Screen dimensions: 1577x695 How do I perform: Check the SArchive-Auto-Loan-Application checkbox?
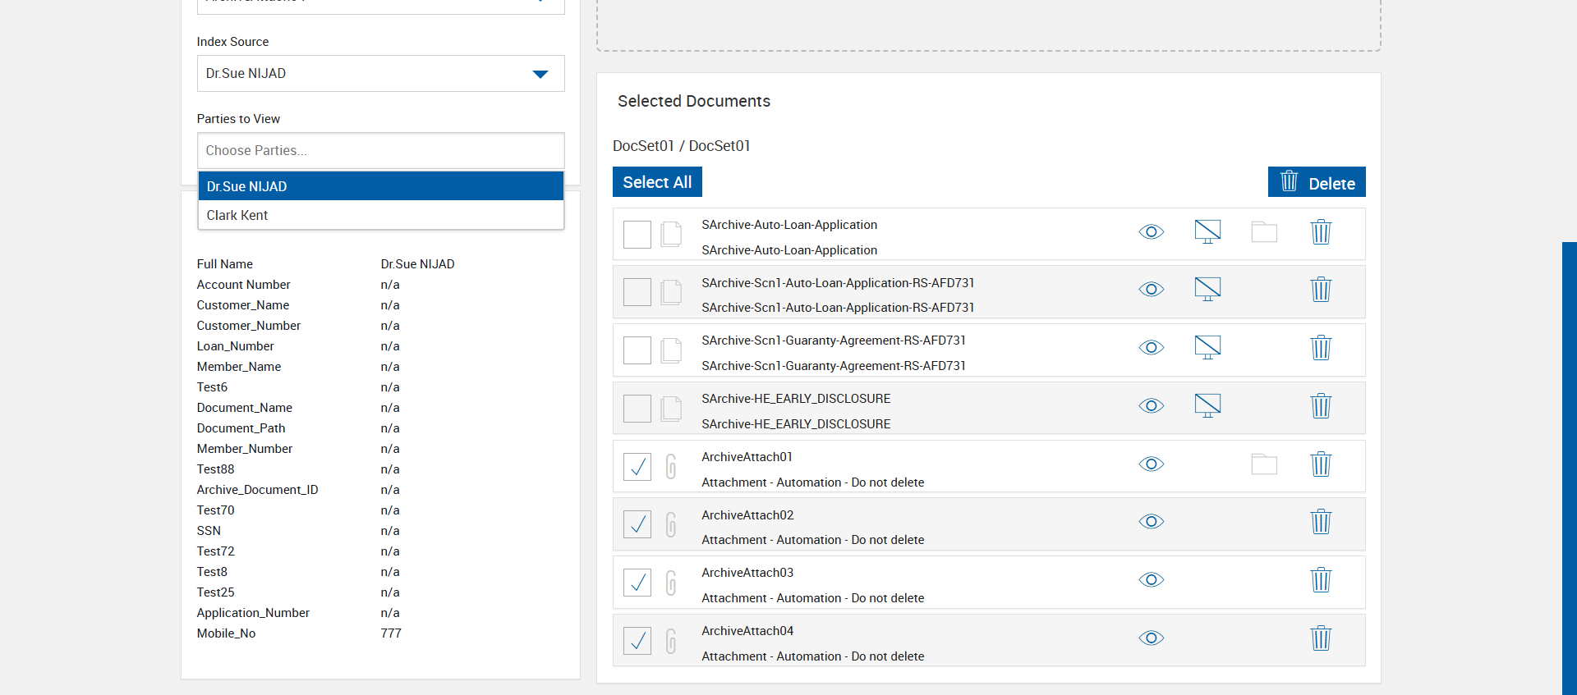(637, 235)
